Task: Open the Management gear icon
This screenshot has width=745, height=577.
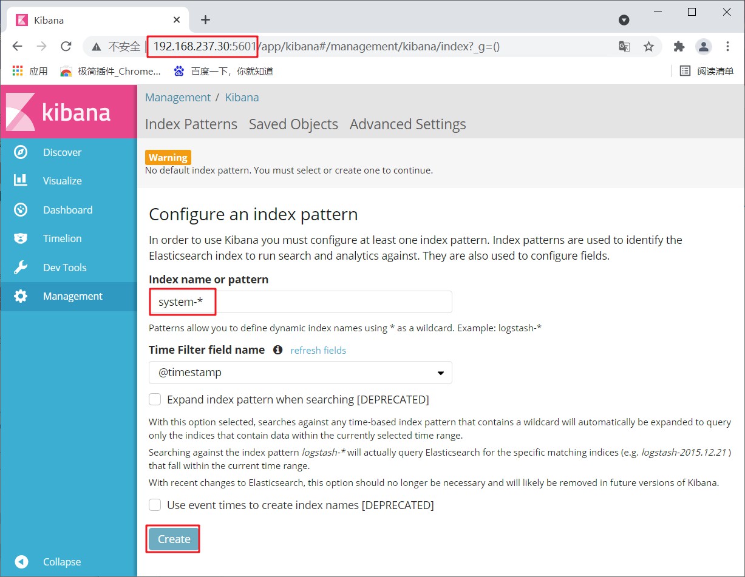Action: pyautogui.click(x=21, y=296)
